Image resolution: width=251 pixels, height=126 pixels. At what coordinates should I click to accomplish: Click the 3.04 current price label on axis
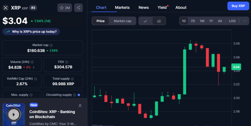pos(236,67)
